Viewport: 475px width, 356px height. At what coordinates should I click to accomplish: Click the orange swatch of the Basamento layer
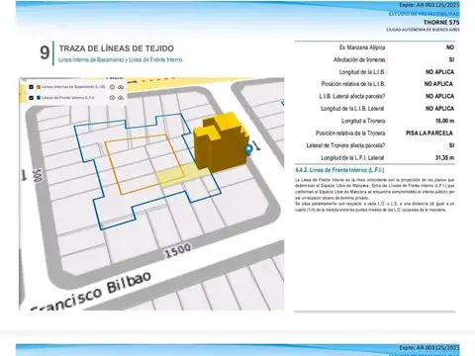[x=39, y=87]
